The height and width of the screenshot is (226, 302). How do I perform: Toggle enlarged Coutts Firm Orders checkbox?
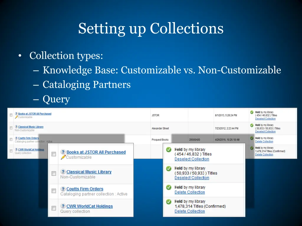coord(54,191)
